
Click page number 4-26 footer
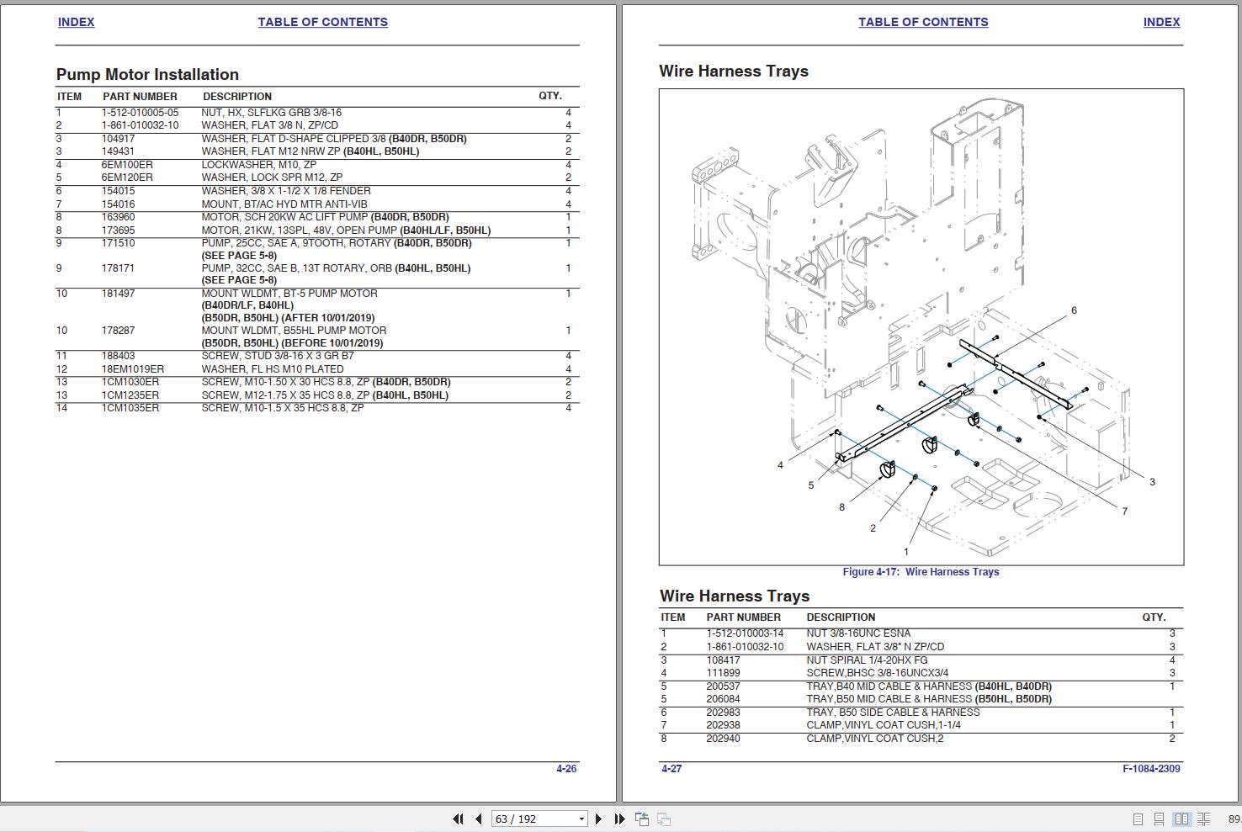(566, 768)
